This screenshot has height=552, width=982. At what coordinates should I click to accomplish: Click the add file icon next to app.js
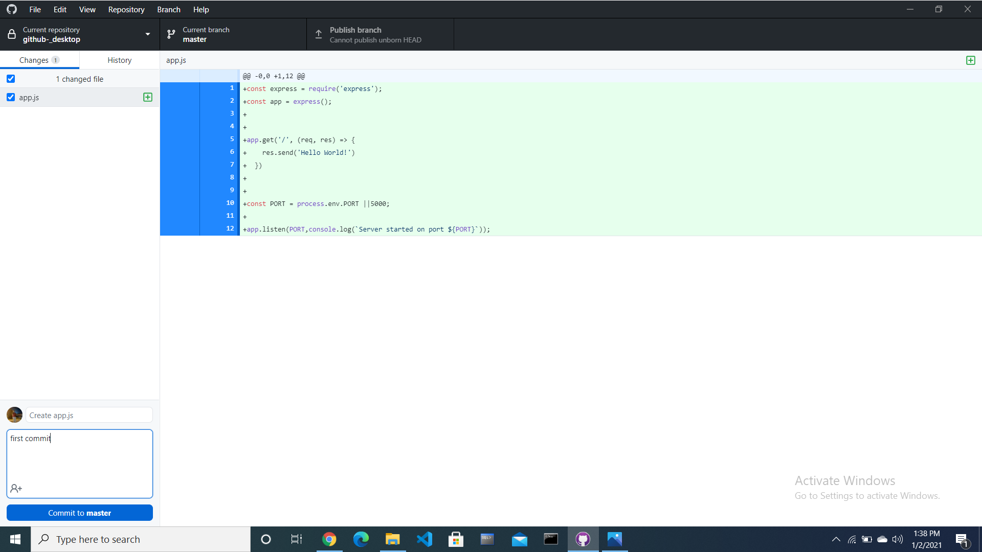(148, 97)
